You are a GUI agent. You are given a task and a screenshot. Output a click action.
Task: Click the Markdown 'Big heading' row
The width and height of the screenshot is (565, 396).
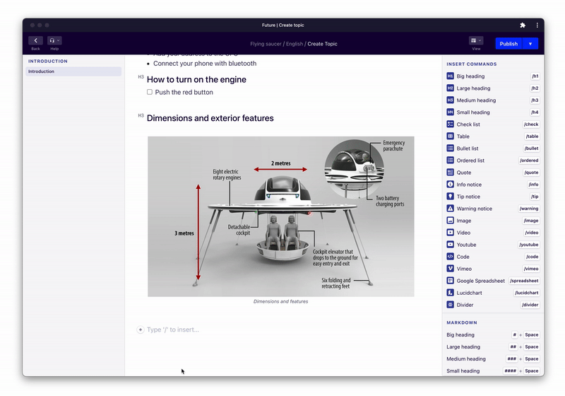tap(492, 334)
